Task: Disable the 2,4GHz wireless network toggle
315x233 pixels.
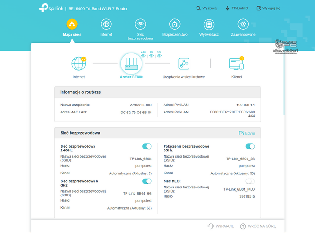Action: 147,146
